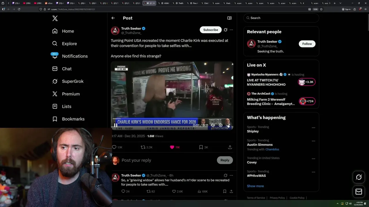Open Truth Seeker's avatar on the main post

tap(115, 30)
